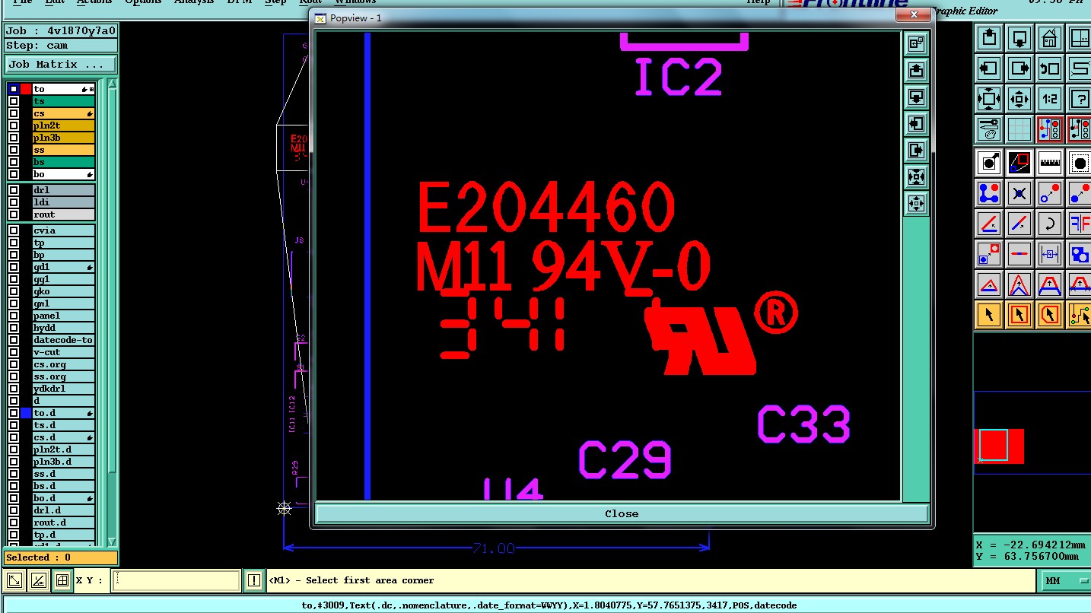
Task: Click the pan right arrow icon
Action: pyautogui.click(x=1019, y=68)
